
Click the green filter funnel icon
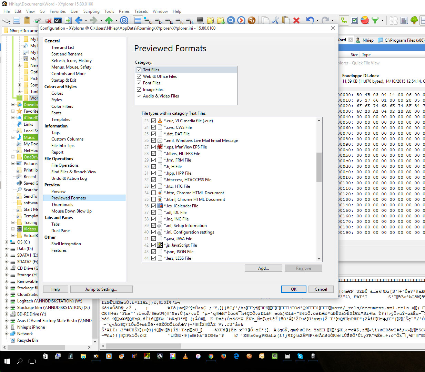coord(375,20)
